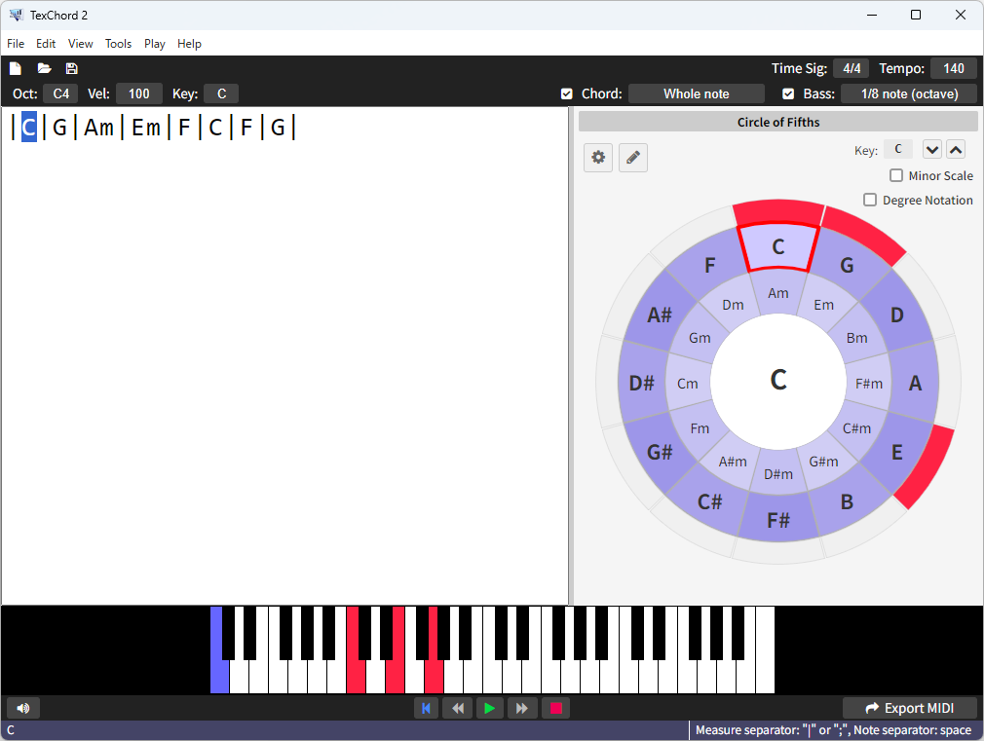984x741 pixels.
Task: Open the Tools menu
Action: click(118, 43)
